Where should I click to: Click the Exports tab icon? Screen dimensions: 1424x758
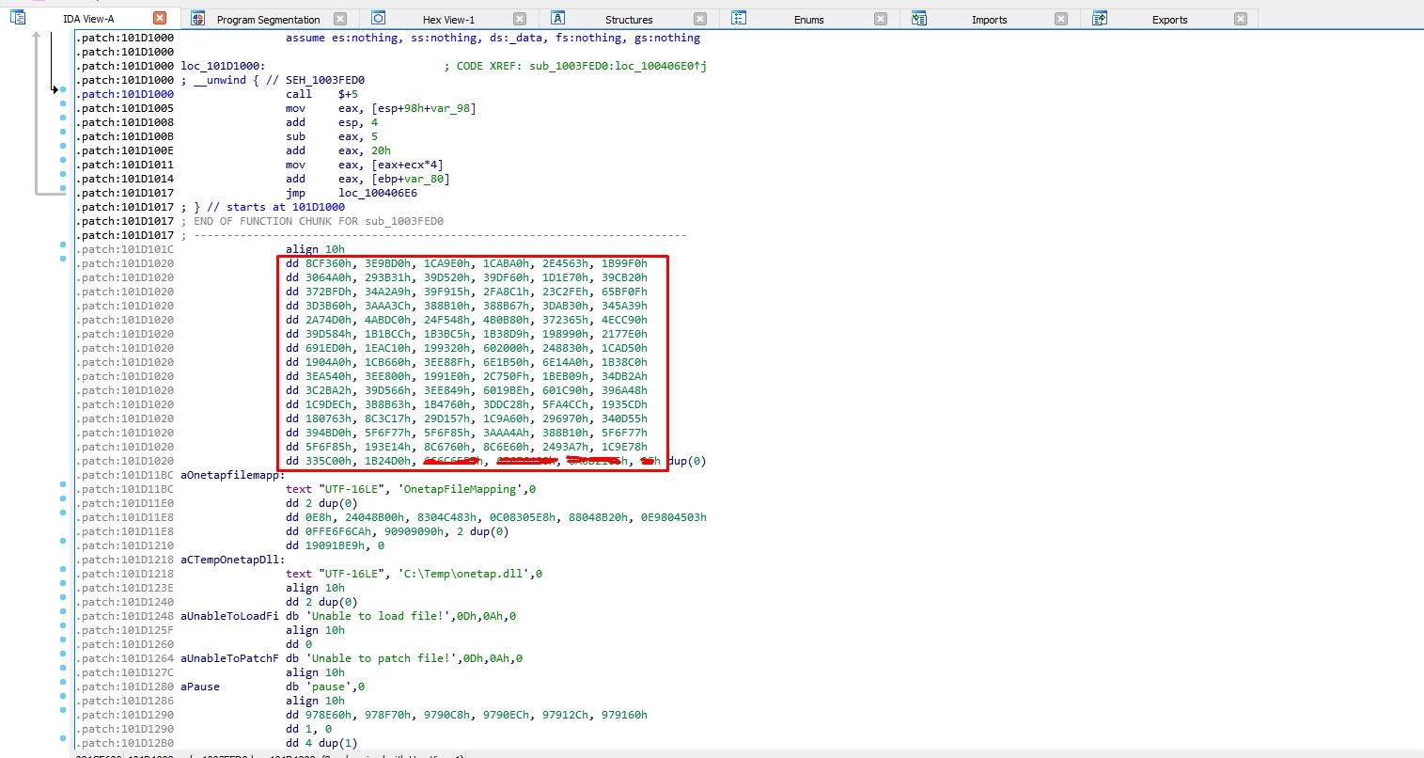tap(1100, 19)
